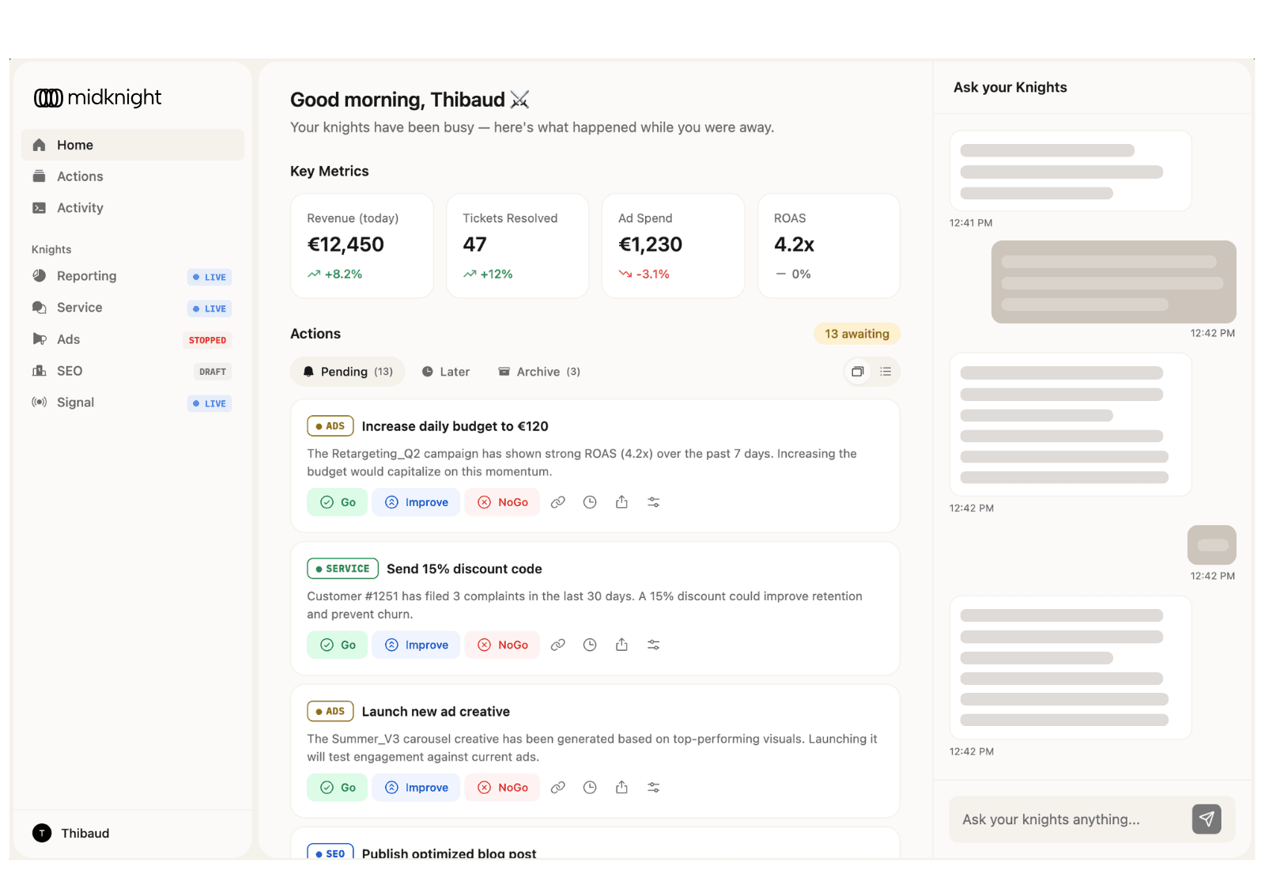Open Activity from the sidebar
This screenshot has width=1265, height=870.
click(x=80, y=207)
